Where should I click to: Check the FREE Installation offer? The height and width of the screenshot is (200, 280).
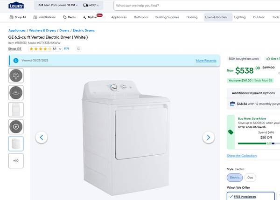[x=251, y=196]
